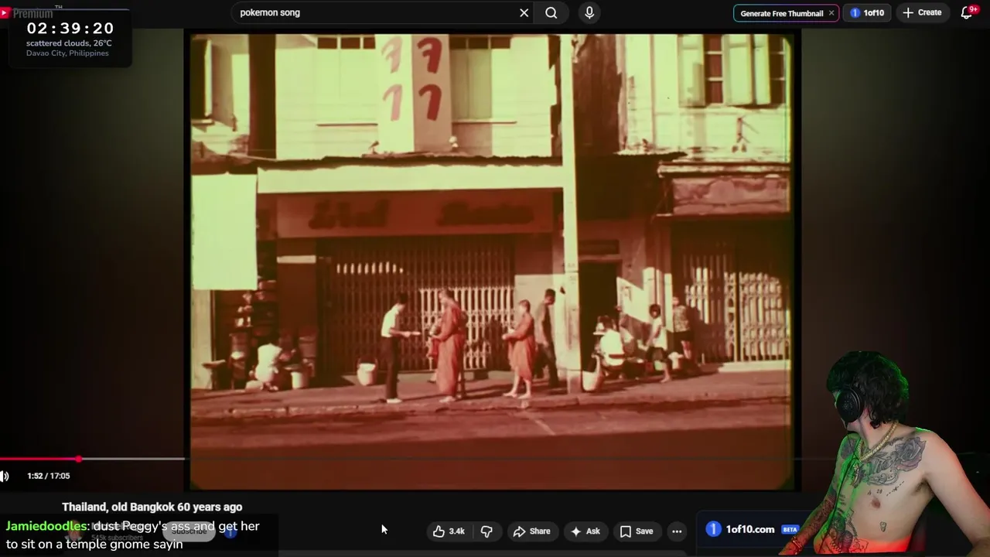Viewport: 990px width, 557px height.
Task: Click the Ask button
Action: (585, 531)
